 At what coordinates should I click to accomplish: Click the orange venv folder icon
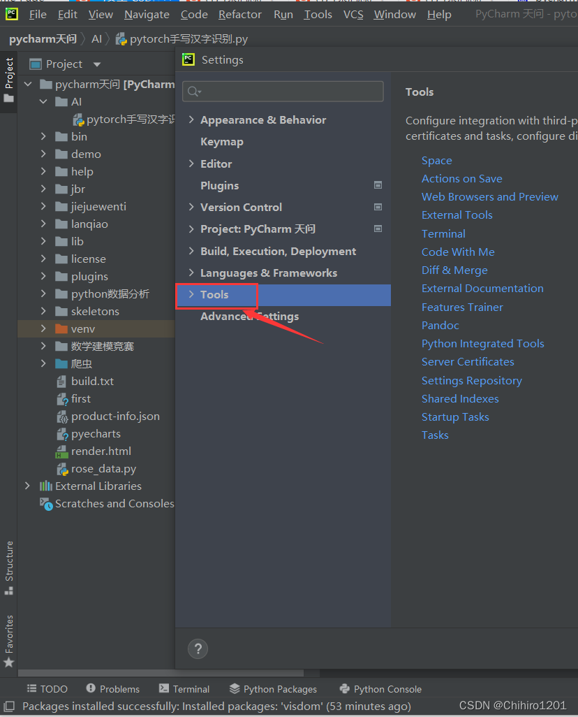pyautogui.click(x=61, y=328)
